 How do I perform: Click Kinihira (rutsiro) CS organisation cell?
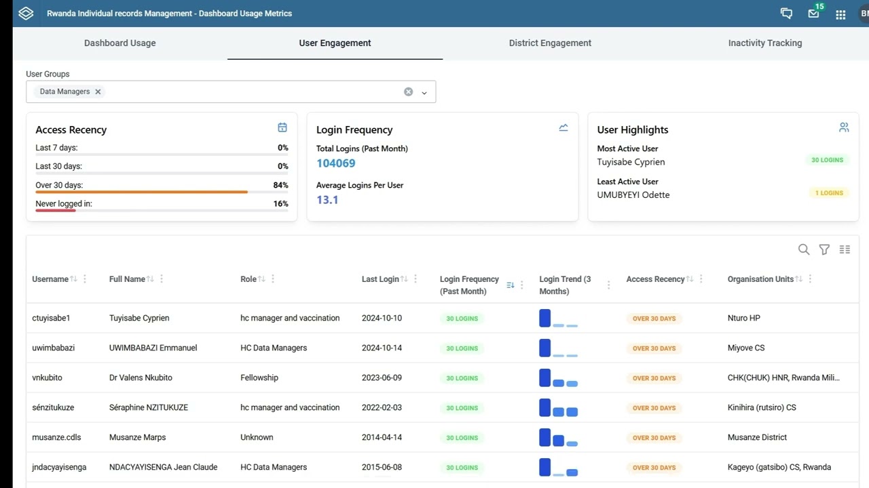pyautogui.click(x=762, y=407)
